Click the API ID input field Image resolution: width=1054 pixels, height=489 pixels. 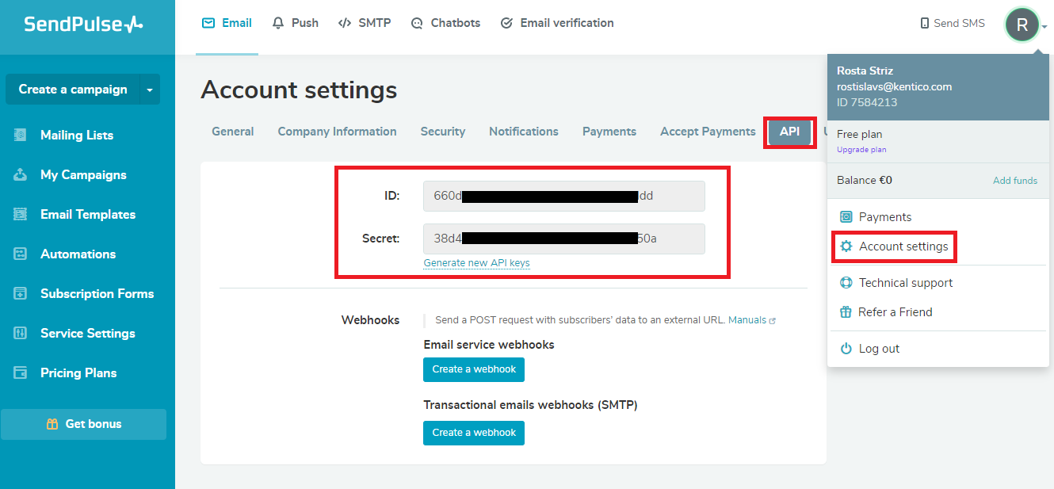(564, 196)
